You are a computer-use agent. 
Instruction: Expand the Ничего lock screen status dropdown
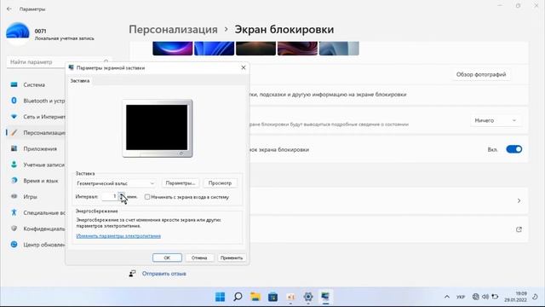point(496,120)
